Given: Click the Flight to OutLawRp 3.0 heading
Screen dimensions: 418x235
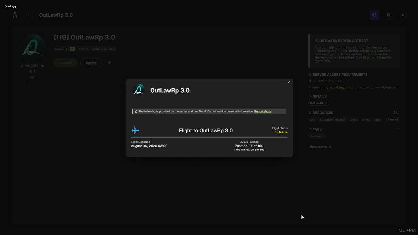Looking at the screenshot, I should (x=206, y=131).
